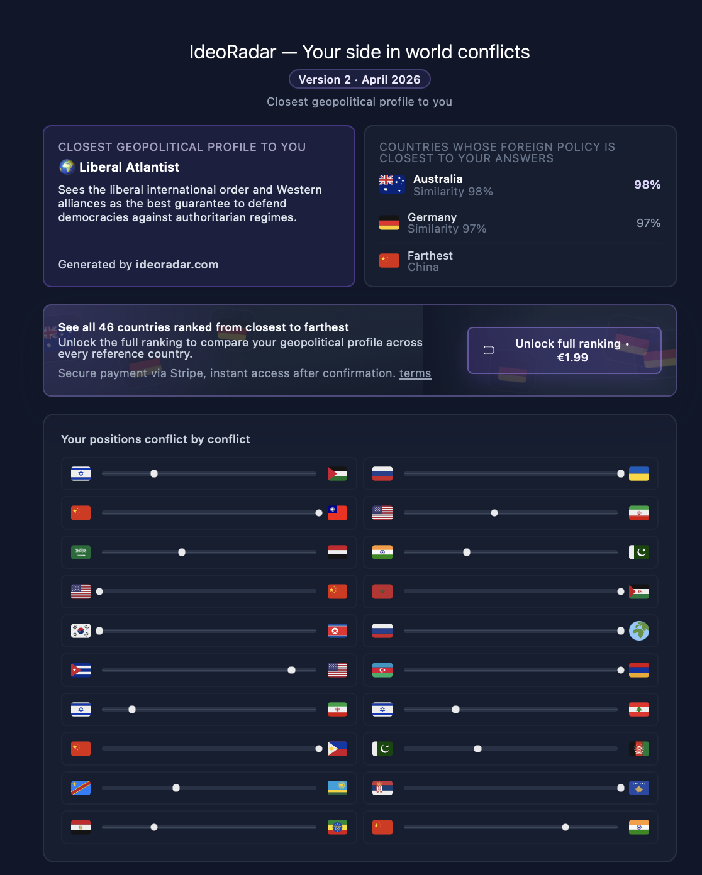The image size is (702, 875).
Task: Click the China flag next to Farthest
Action: pos(389,261)
